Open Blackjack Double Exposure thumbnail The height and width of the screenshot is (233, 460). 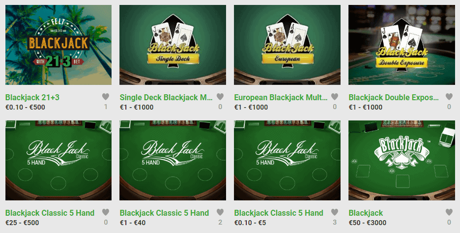tap(402, 45)
